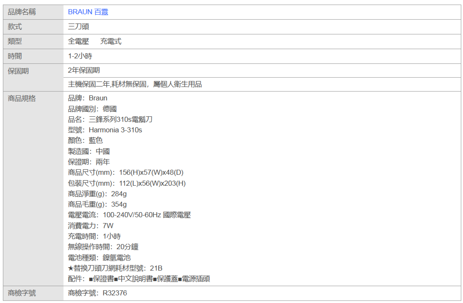
Task: Select the 充電時間：1小時 line
Action: [94, 236]
